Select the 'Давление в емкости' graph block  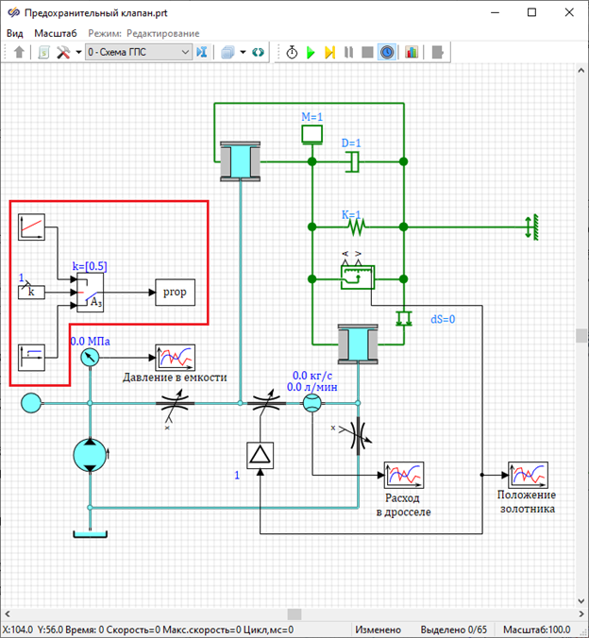176,359
